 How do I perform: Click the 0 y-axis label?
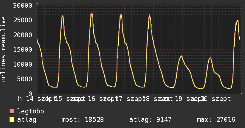tap(30, 94)
